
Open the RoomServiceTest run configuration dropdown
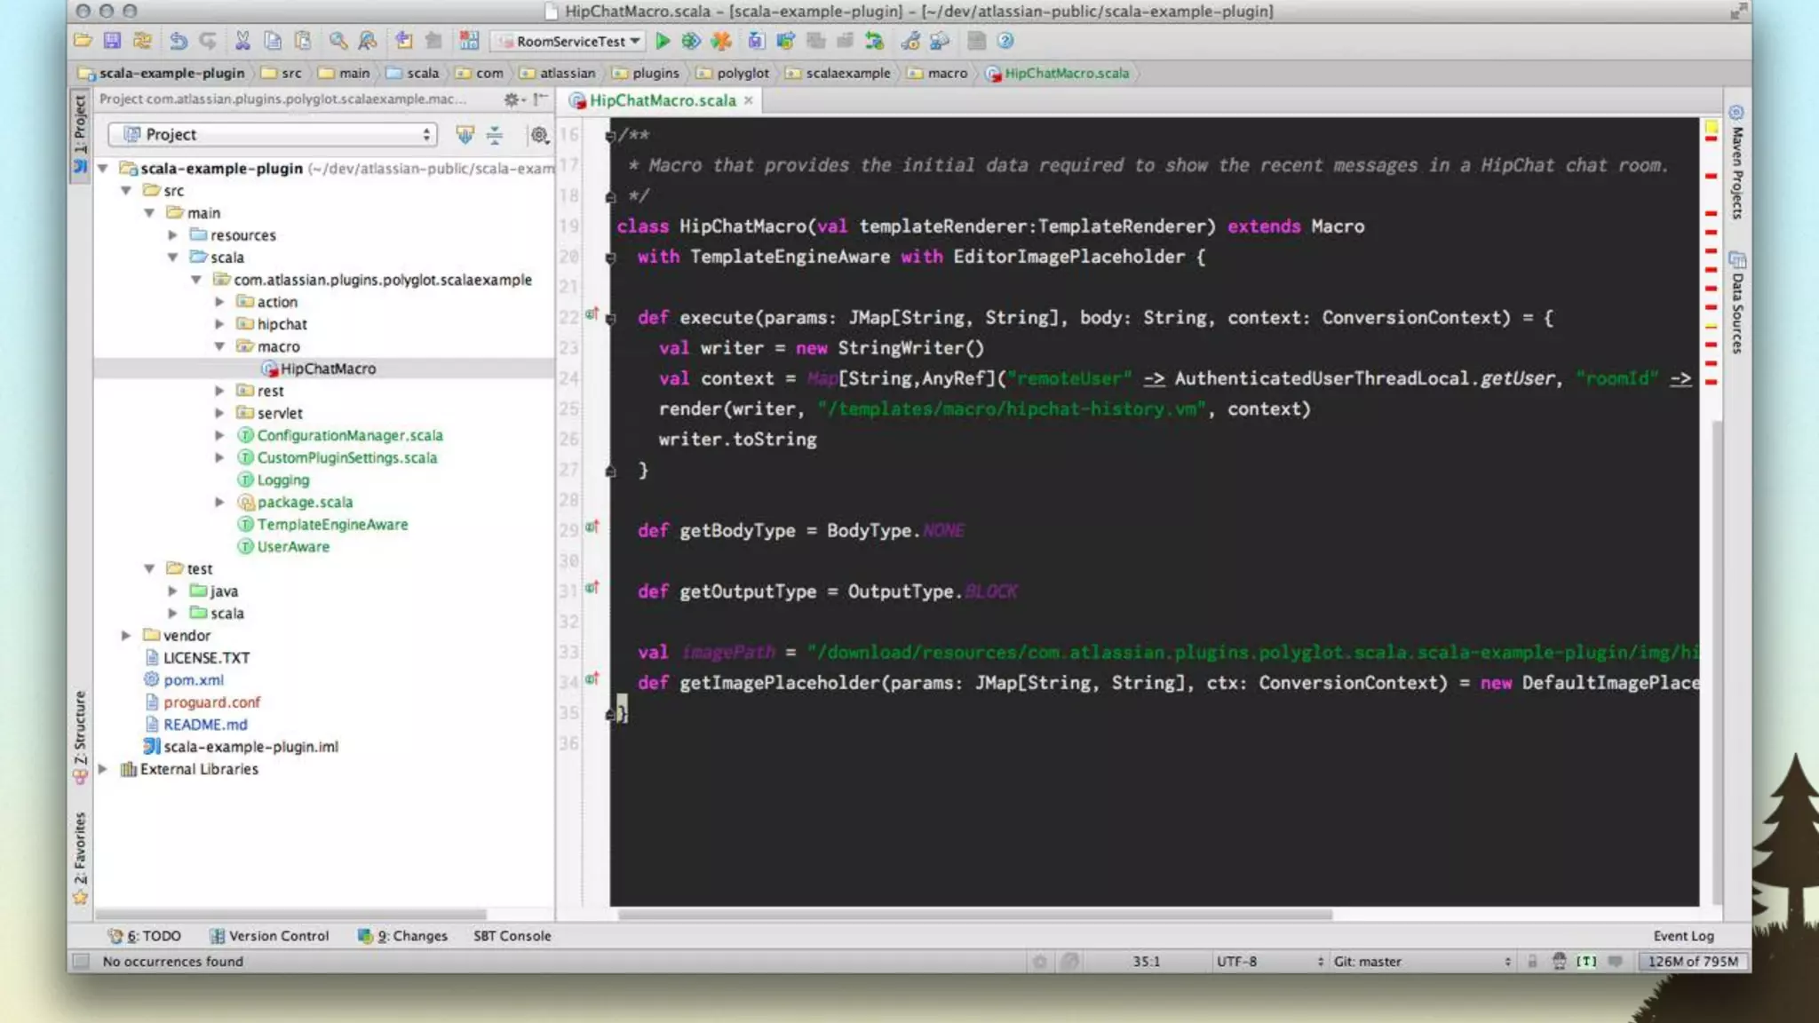point(570,41)
